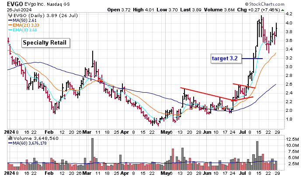Click the EVGO ticker symbol title
The width and height of the screenshot is (306, 177).
15,4
